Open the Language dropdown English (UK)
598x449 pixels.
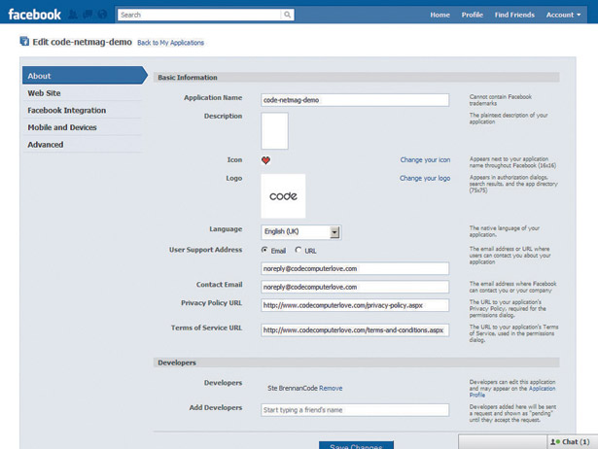300,231
